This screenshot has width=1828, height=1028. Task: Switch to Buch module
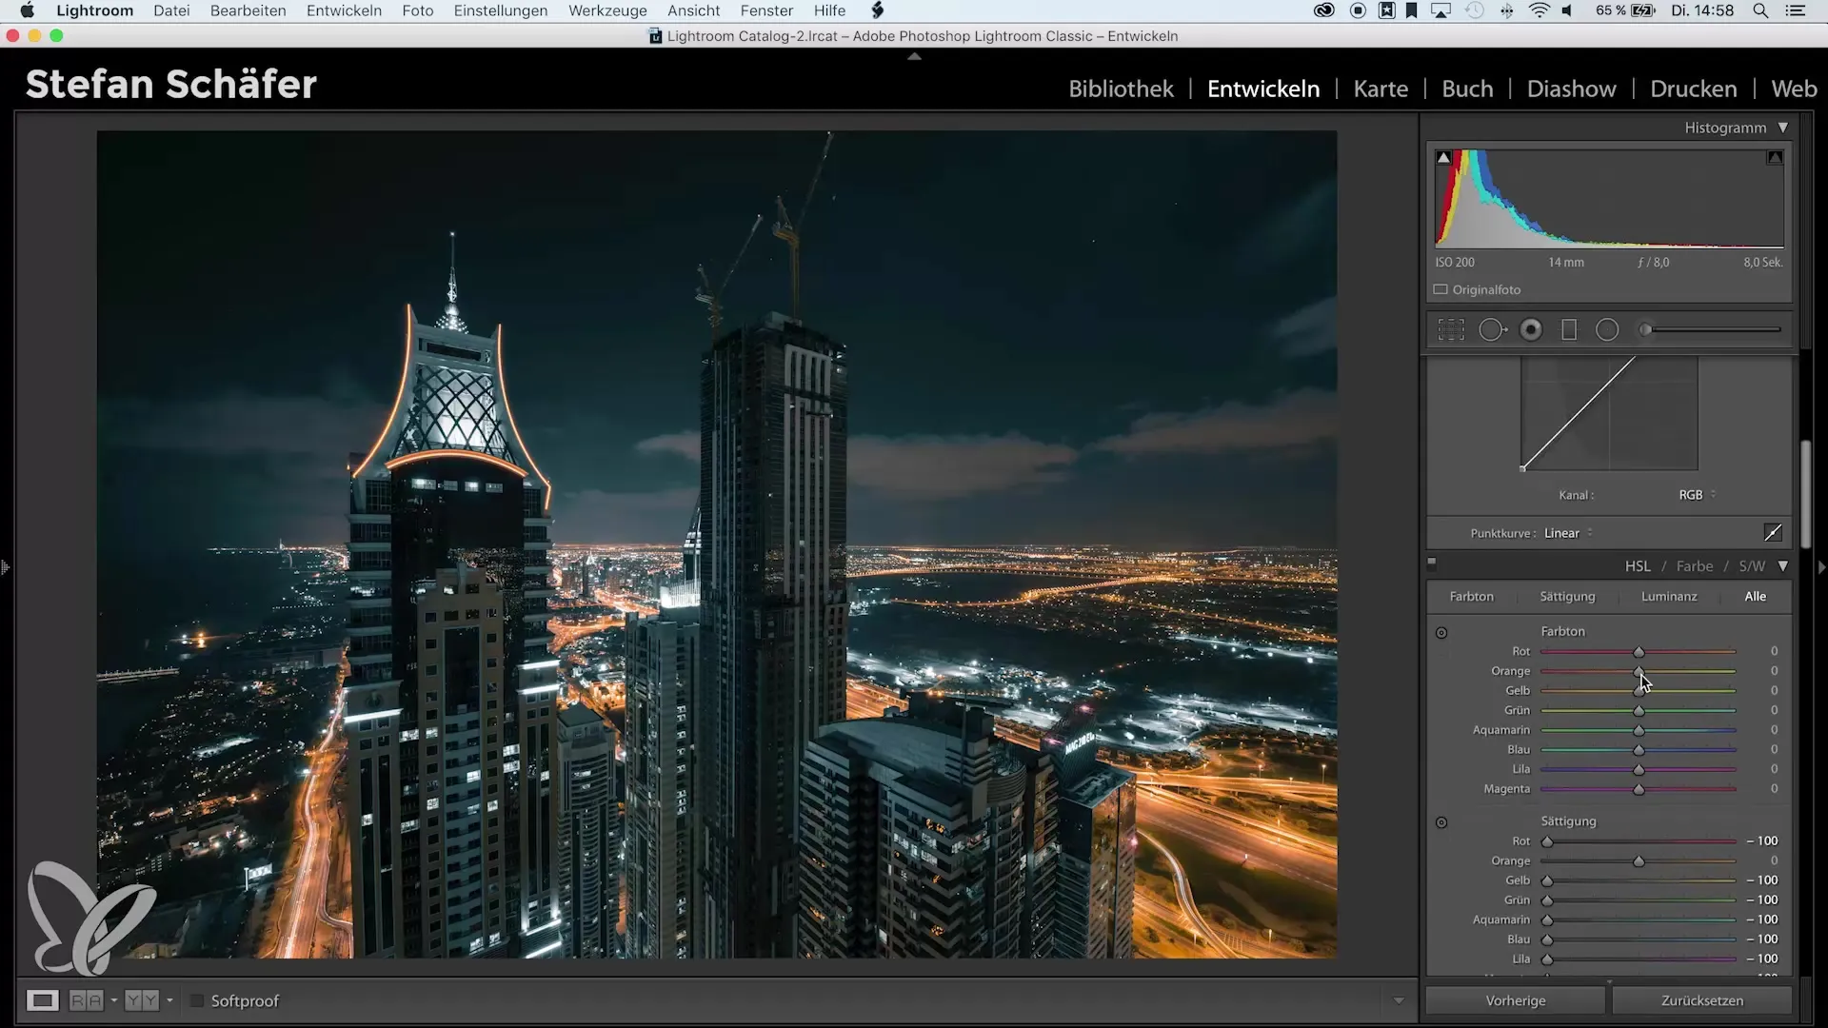point(1467,89)
